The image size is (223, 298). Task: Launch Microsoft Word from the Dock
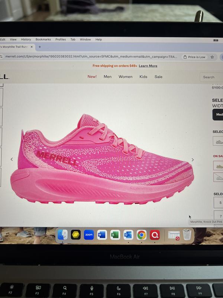tap(102, 235)
